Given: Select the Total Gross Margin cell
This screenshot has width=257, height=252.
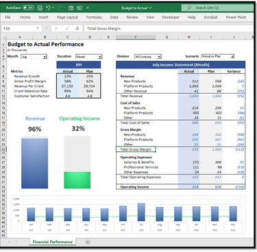Looking at the screenshot, I should point(136,149).
